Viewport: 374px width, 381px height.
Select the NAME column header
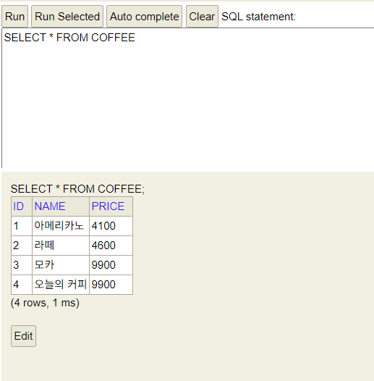[50, 206]
